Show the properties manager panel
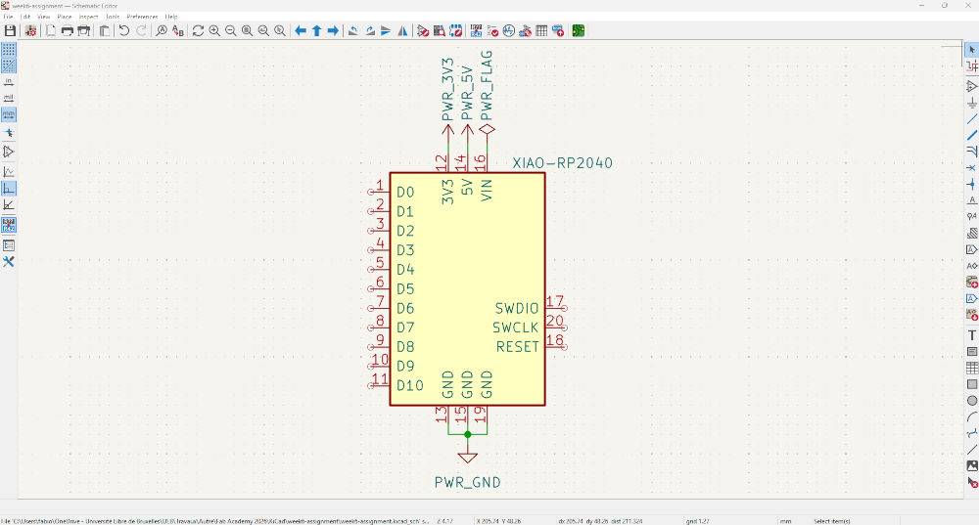Image resolution: width=979 pixels, height=525 pixels. (x=9, y=262)
